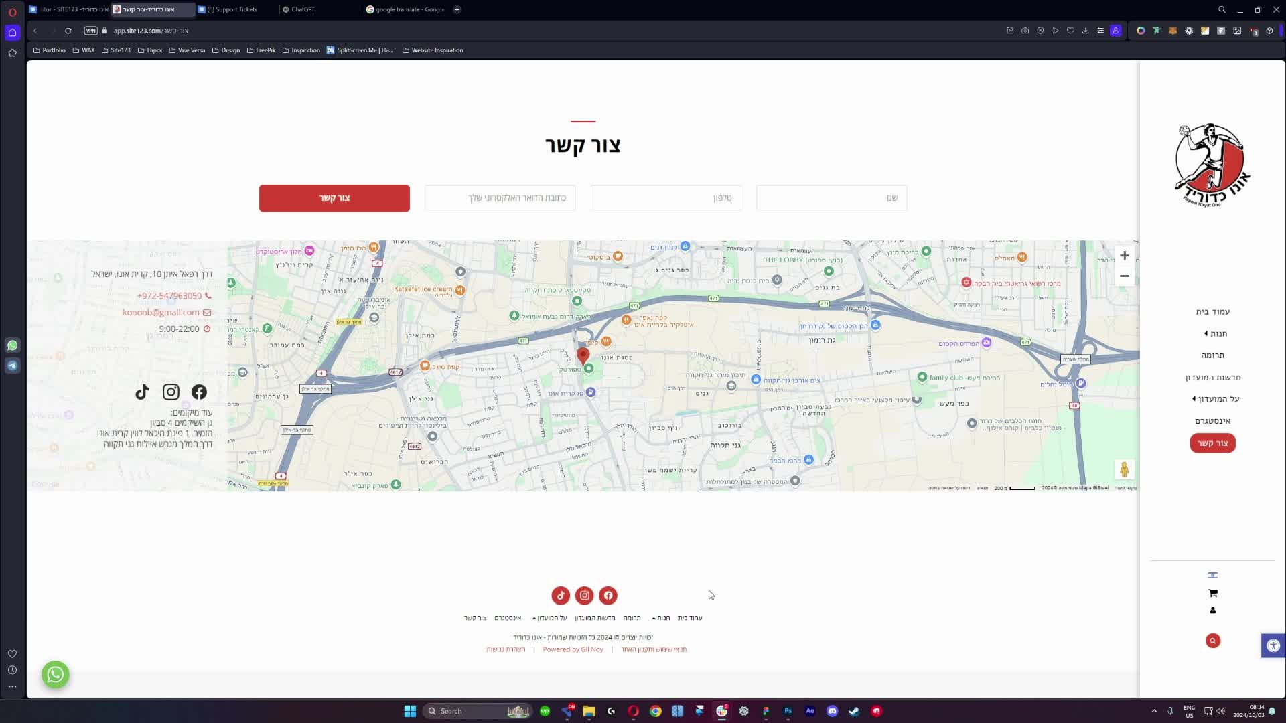Toggle the VPN badge in address bar
1286x723 pixels.
[90, 31]
